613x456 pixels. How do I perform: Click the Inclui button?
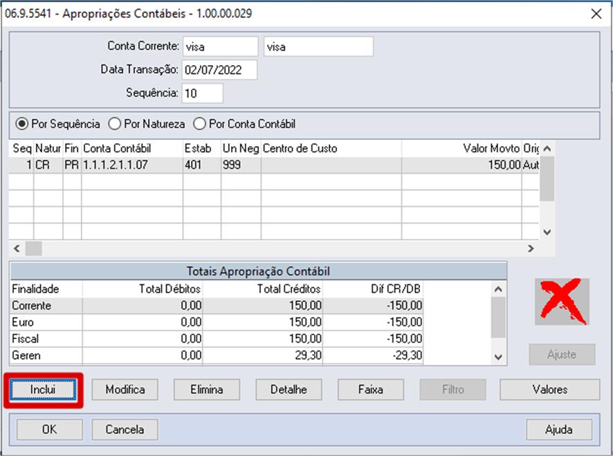(x=43, y=390)
